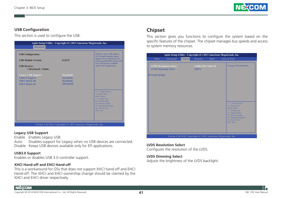Change USB3.0 Support [Enabled] value
This screenshot has width=282, height=198.
pyautogui.click(x=67, y=78)
